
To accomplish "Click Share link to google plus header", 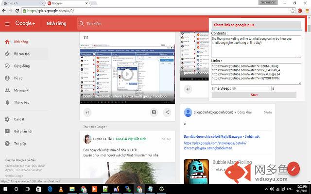I will 256,25.
